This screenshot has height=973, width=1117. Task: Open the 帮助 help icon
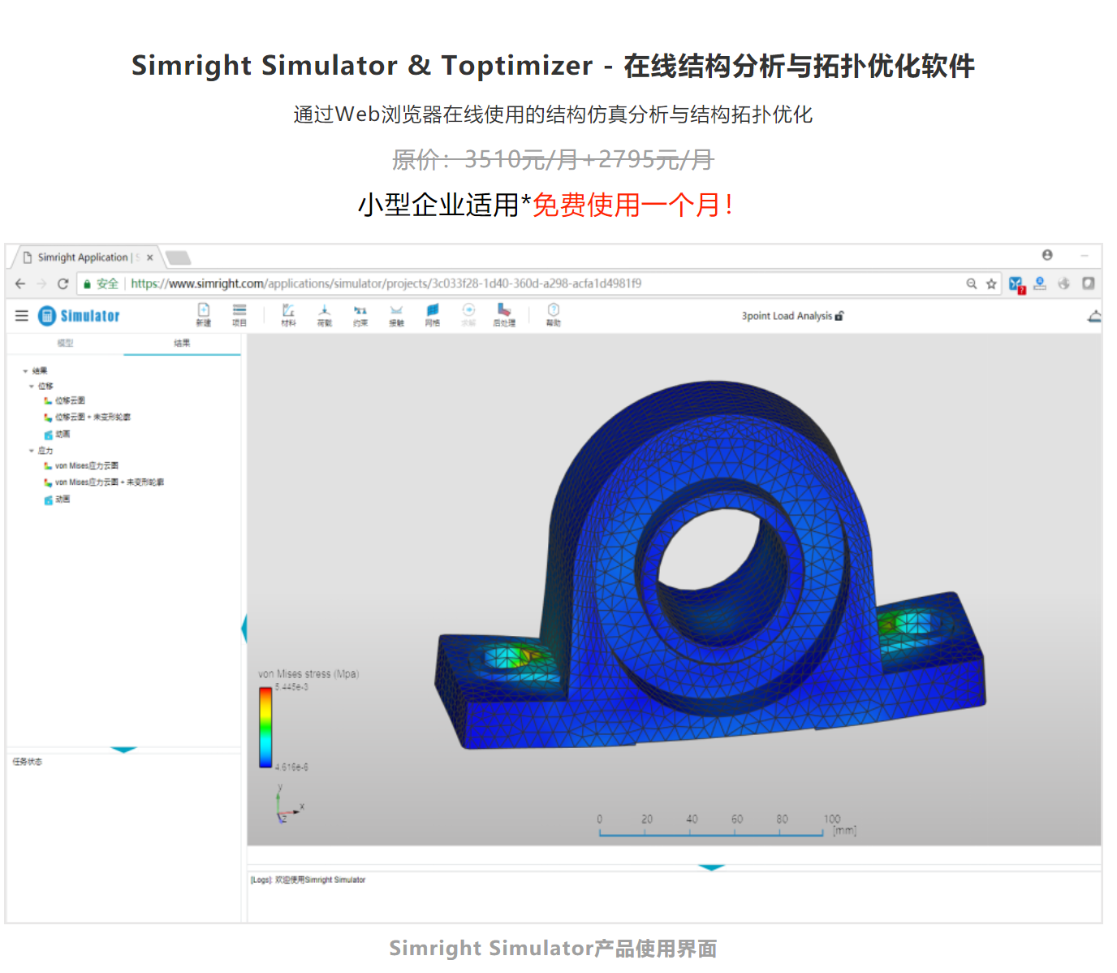[x=554, y=314]
